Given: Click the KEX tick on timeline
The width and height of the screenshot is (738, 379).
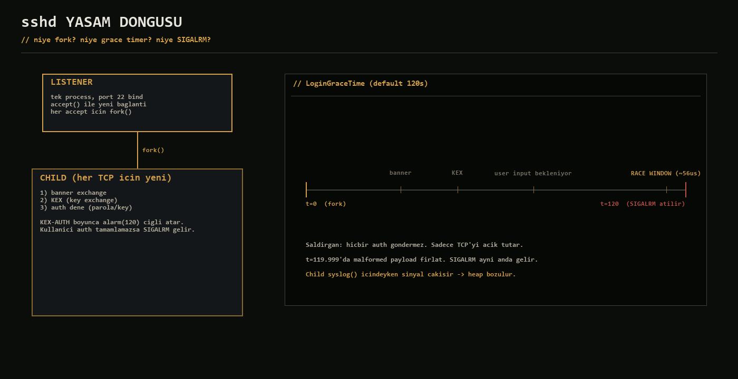Looking at the screenshot, I should click(458, 190).
